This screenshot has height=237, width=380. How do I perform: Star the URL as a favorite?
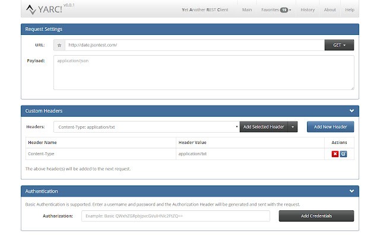(x=59, y=44)
